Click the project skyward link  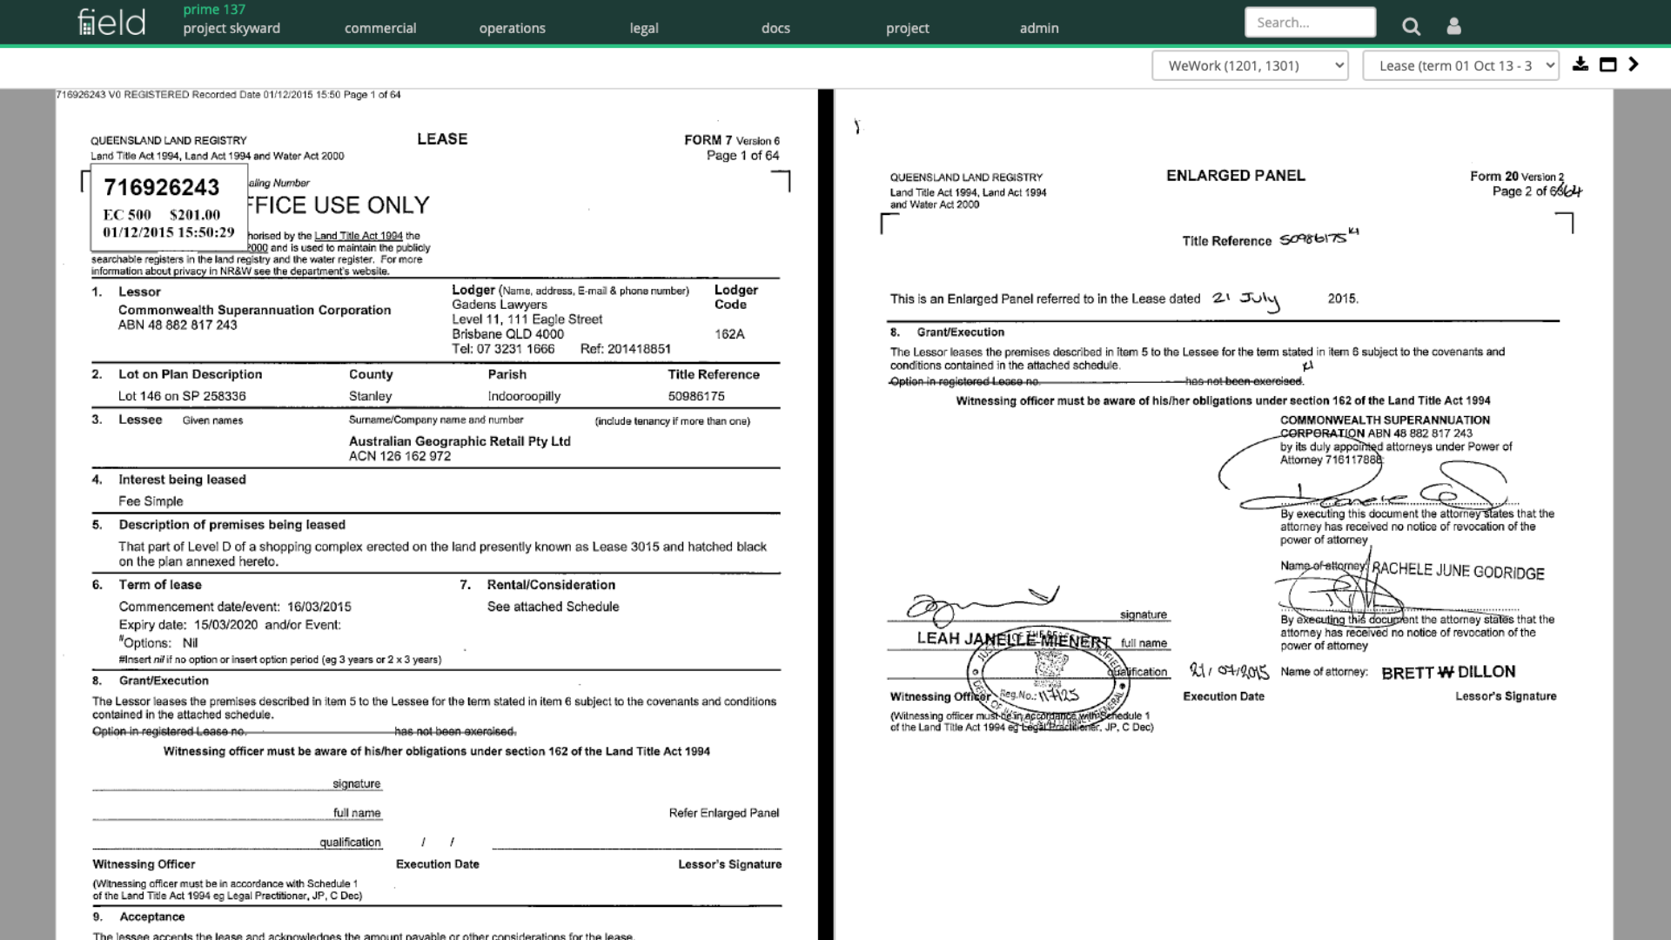click(x=232, y=28)
